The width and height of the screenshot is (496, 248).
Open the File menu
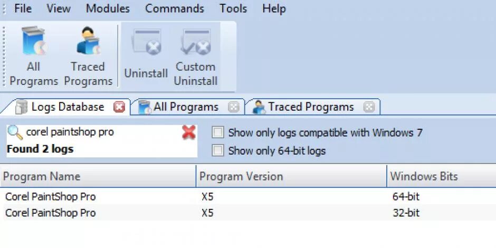coord(23,8)
